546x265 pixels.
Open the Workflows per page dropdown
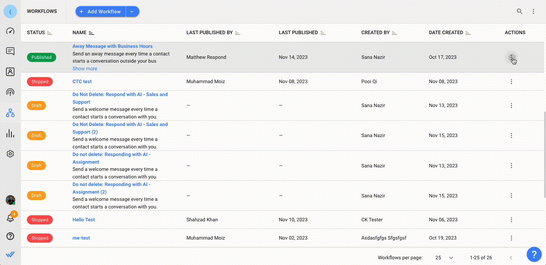[x=444, y=258]
